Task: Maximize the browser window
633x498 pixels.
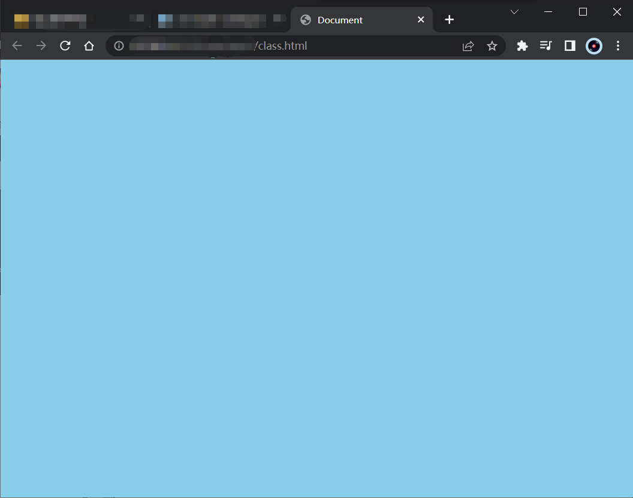Action: coord(583,12)
